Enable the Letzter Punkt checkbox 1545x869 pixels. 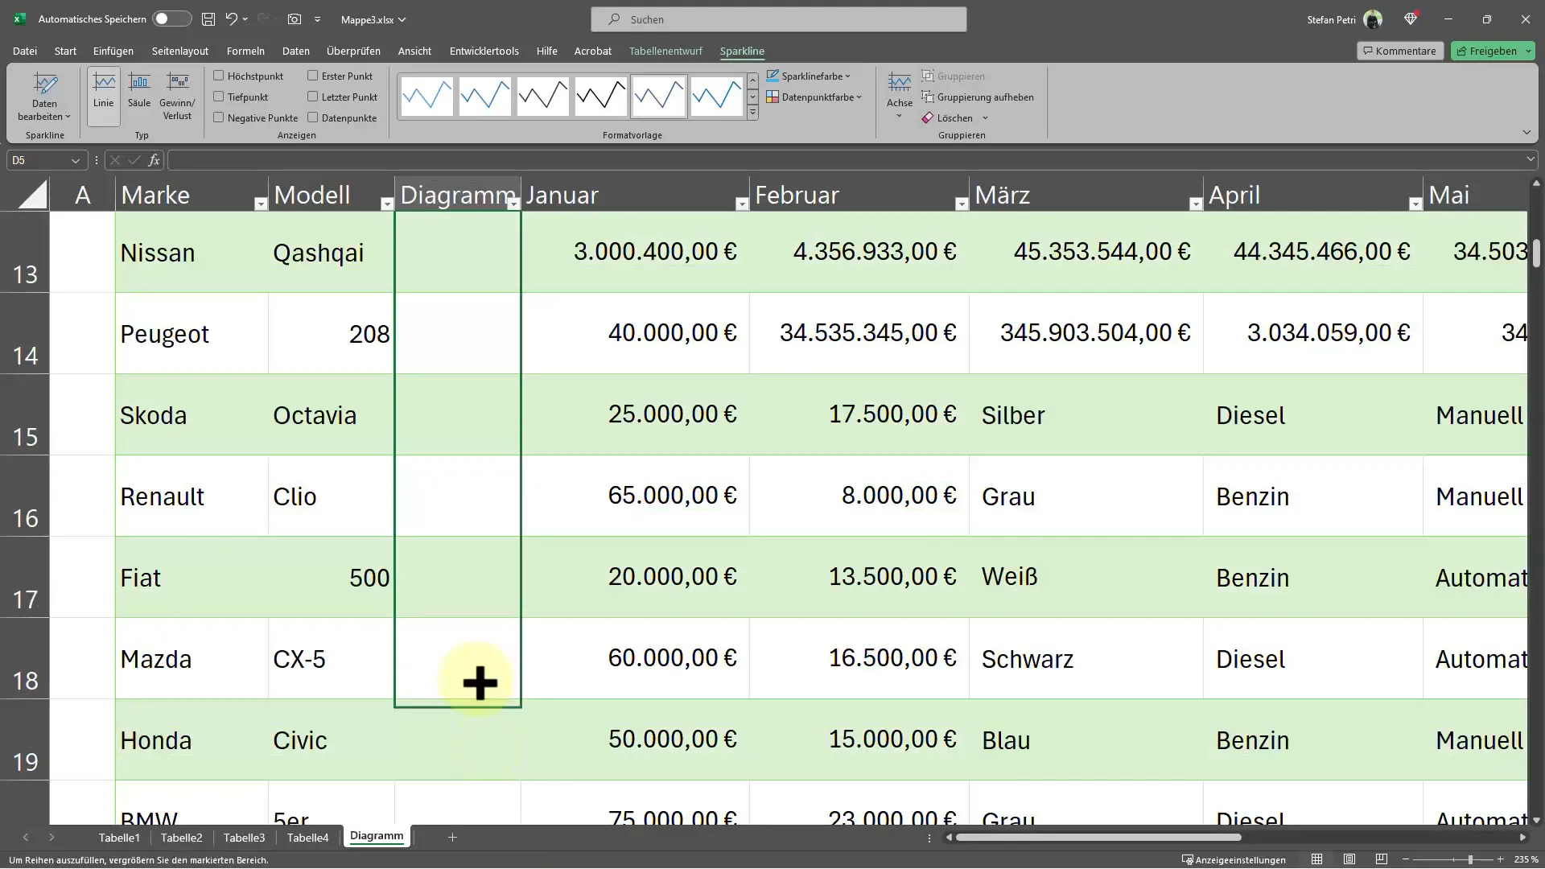[312, 97]
